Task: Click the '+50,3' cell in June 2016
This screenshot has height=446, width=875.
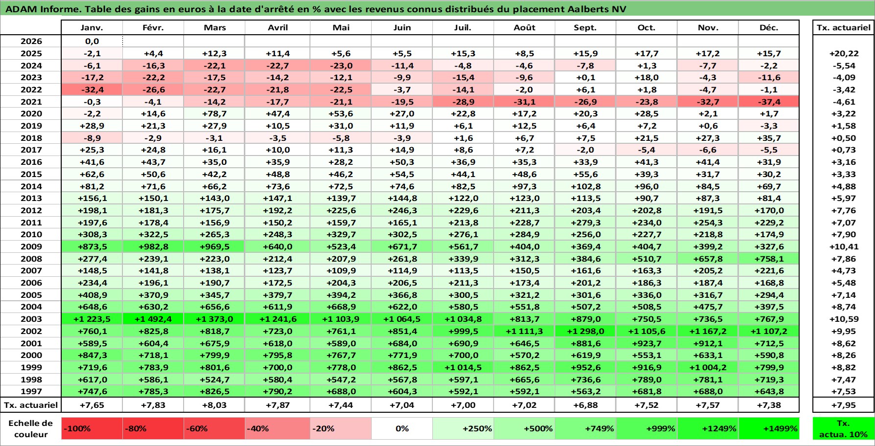Action: click(402, 162)
